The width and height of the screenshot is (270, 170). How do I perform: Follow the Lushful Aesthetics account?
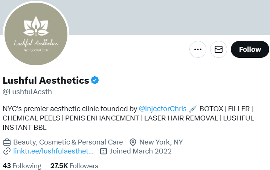point(250,50)
